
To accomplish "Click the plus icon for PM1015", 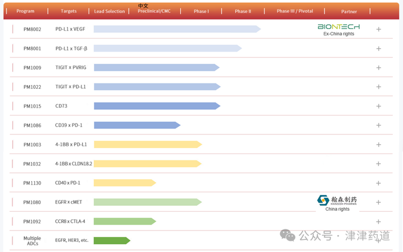I will pos(378,106).
